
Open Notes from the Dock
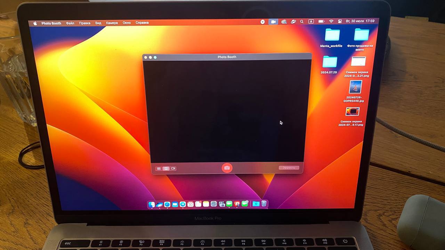(x=206, y=204)
